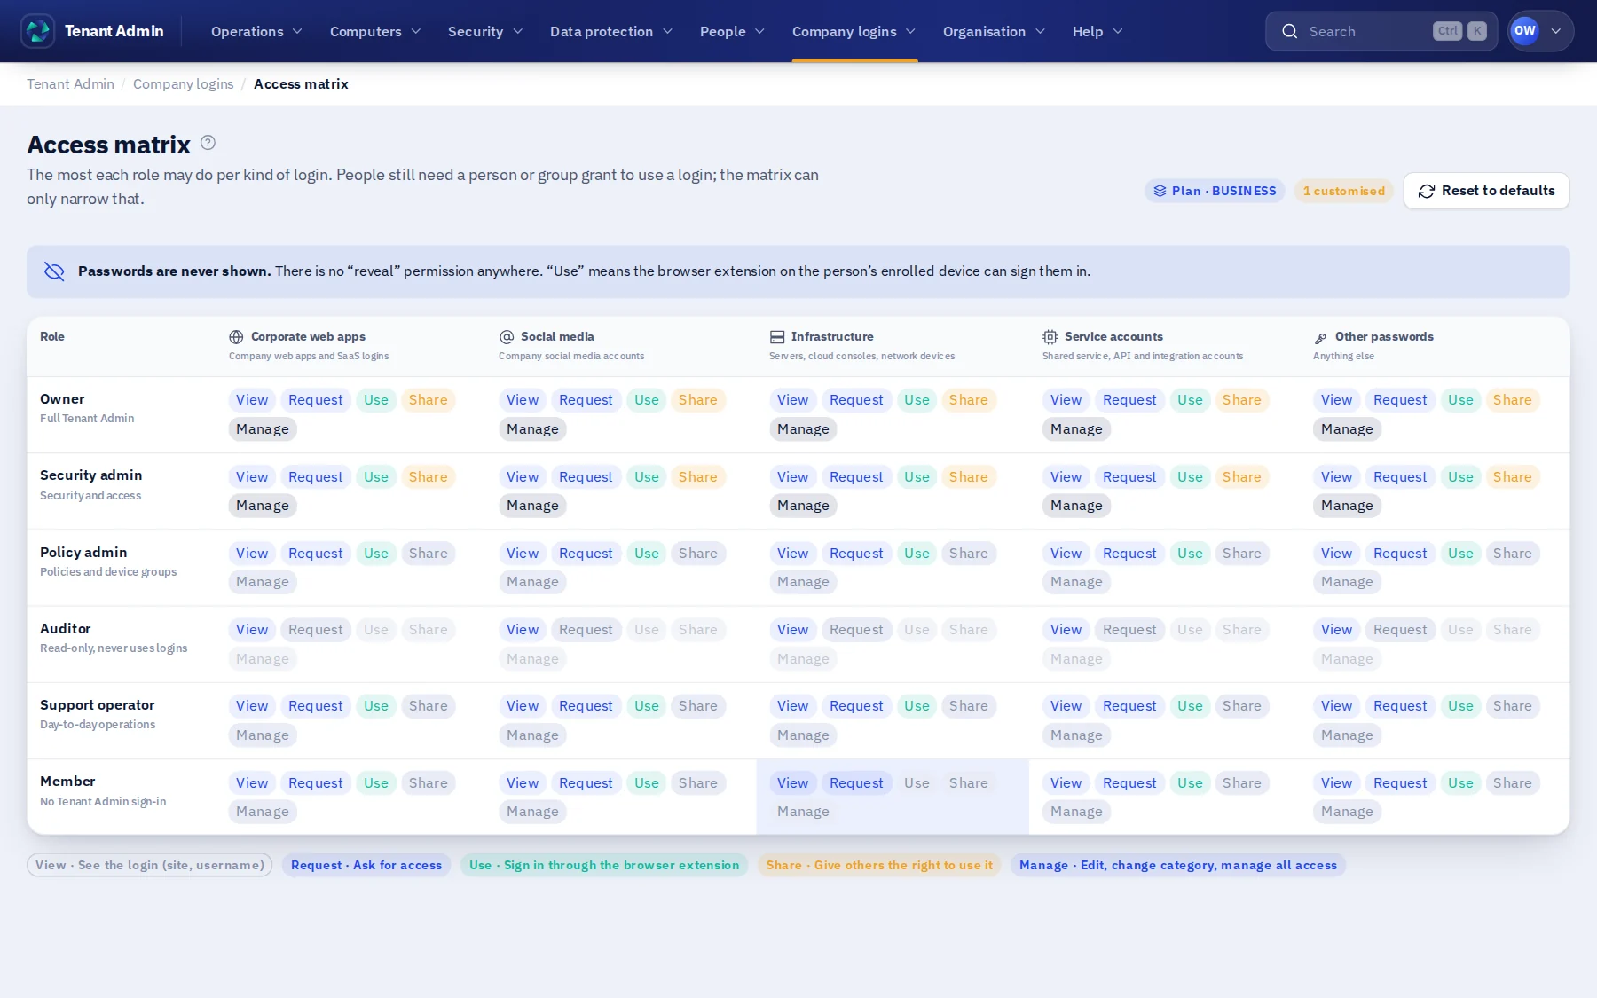The width and height of the screenshot is (1597, 998).
Task: Toggle View for Member Social media
Action: coord(523,783)
